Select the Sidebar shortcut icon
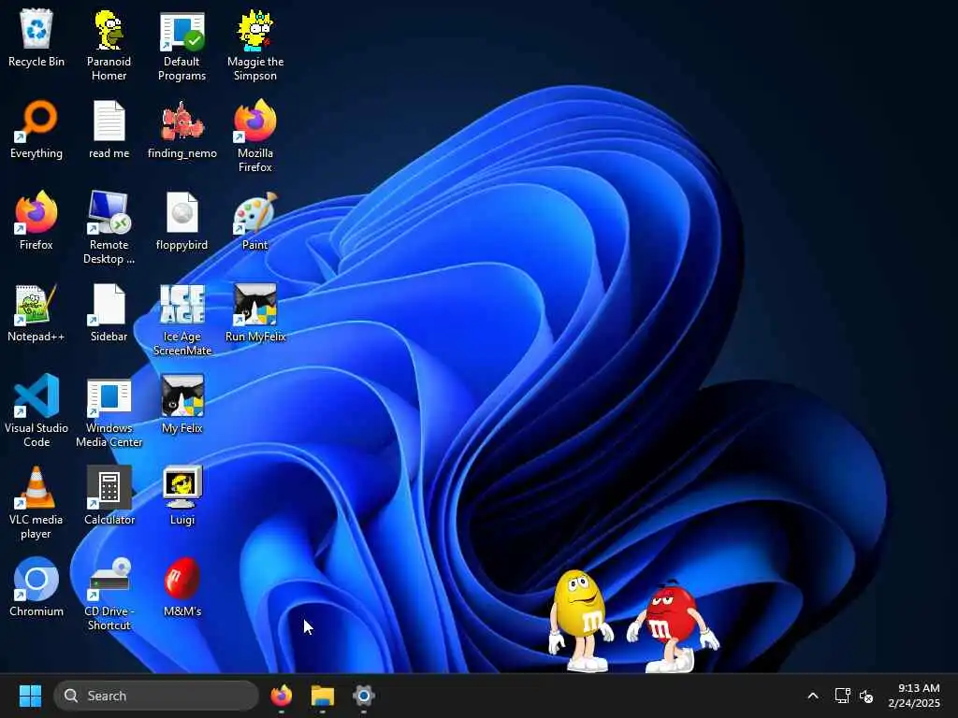Viewport: 958px width, 718px height. pos(109,312)
